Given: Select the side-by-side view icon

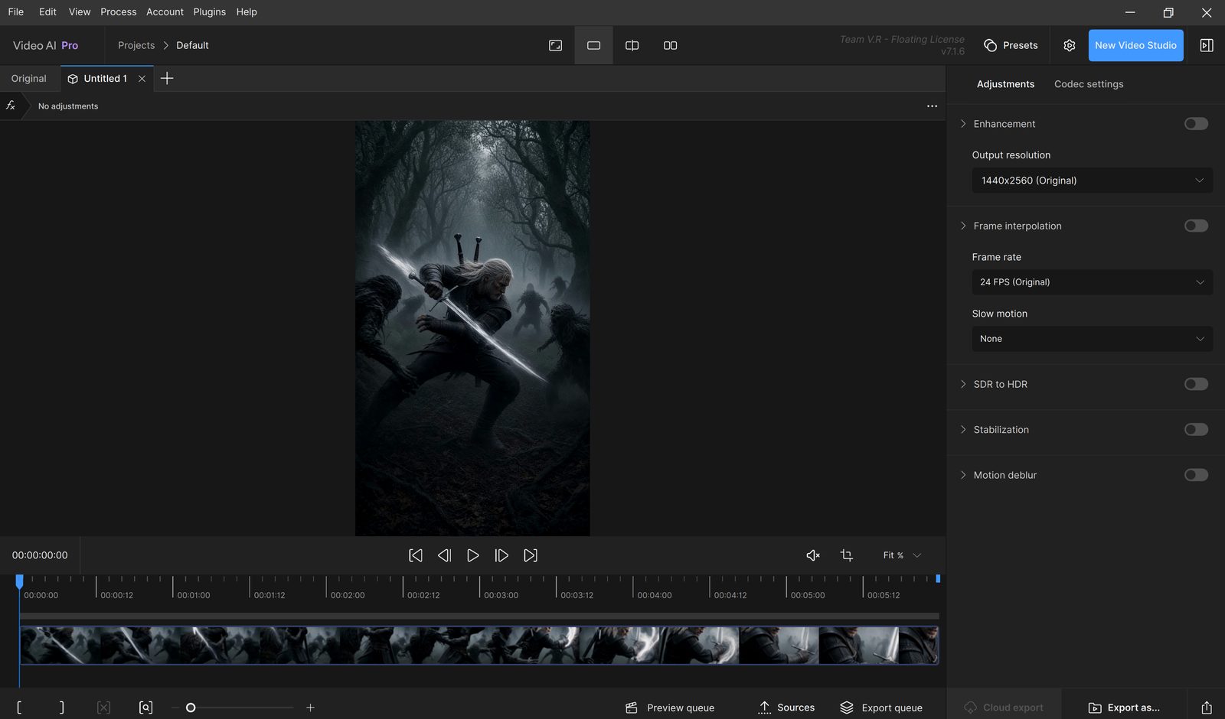Looking at the screenshot, I should point(670,45).
